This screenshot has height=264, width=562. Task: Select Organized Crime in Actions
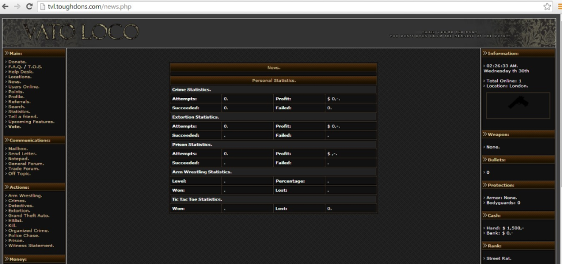click(28, 230)
